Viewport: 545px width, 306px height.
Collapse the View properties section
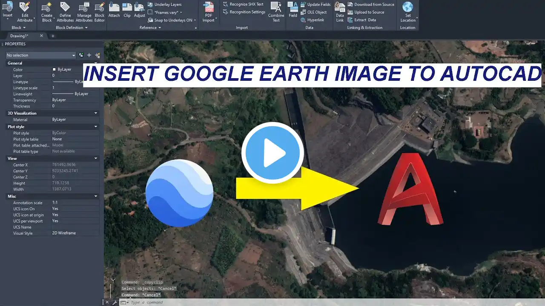point(96,158)
